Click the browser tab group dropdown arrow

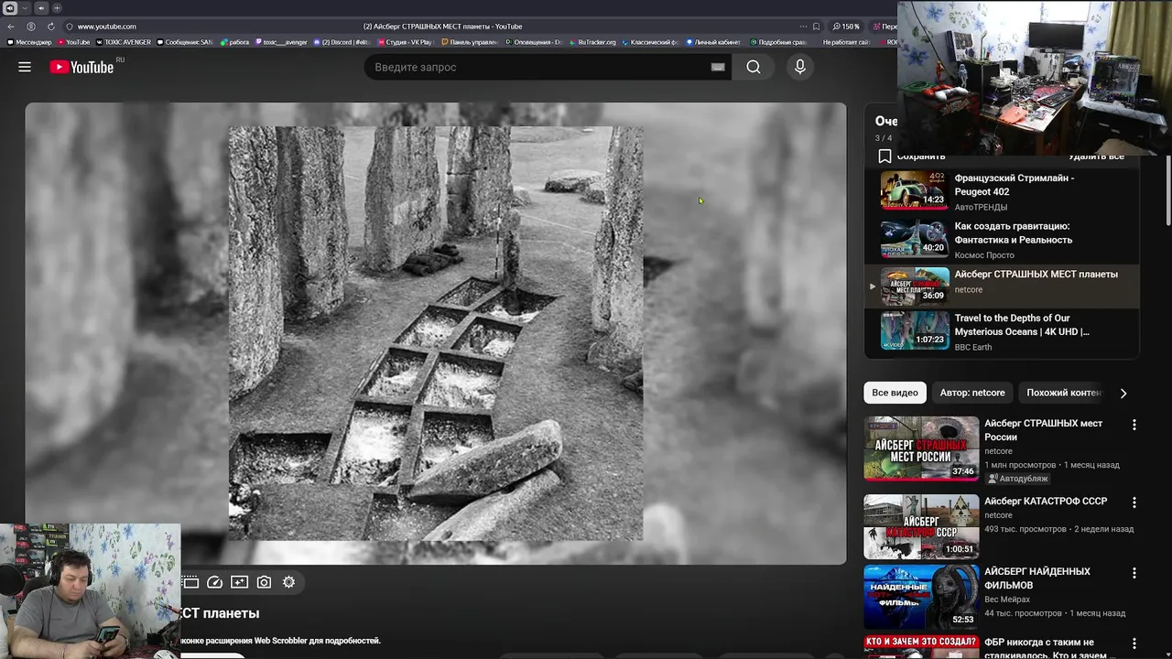coord(25,8)
